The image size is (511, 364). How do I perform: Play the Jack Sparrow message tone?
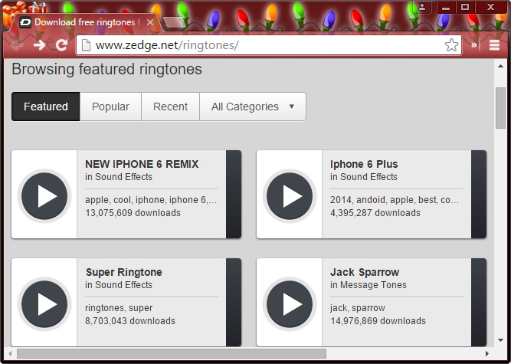pos(290,304)
